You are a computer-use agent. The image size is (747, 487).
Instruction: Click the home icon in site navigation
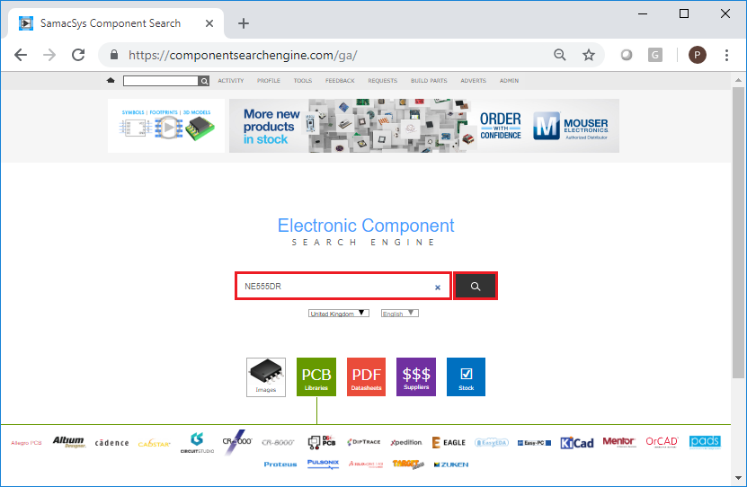(x=111, y=81)
